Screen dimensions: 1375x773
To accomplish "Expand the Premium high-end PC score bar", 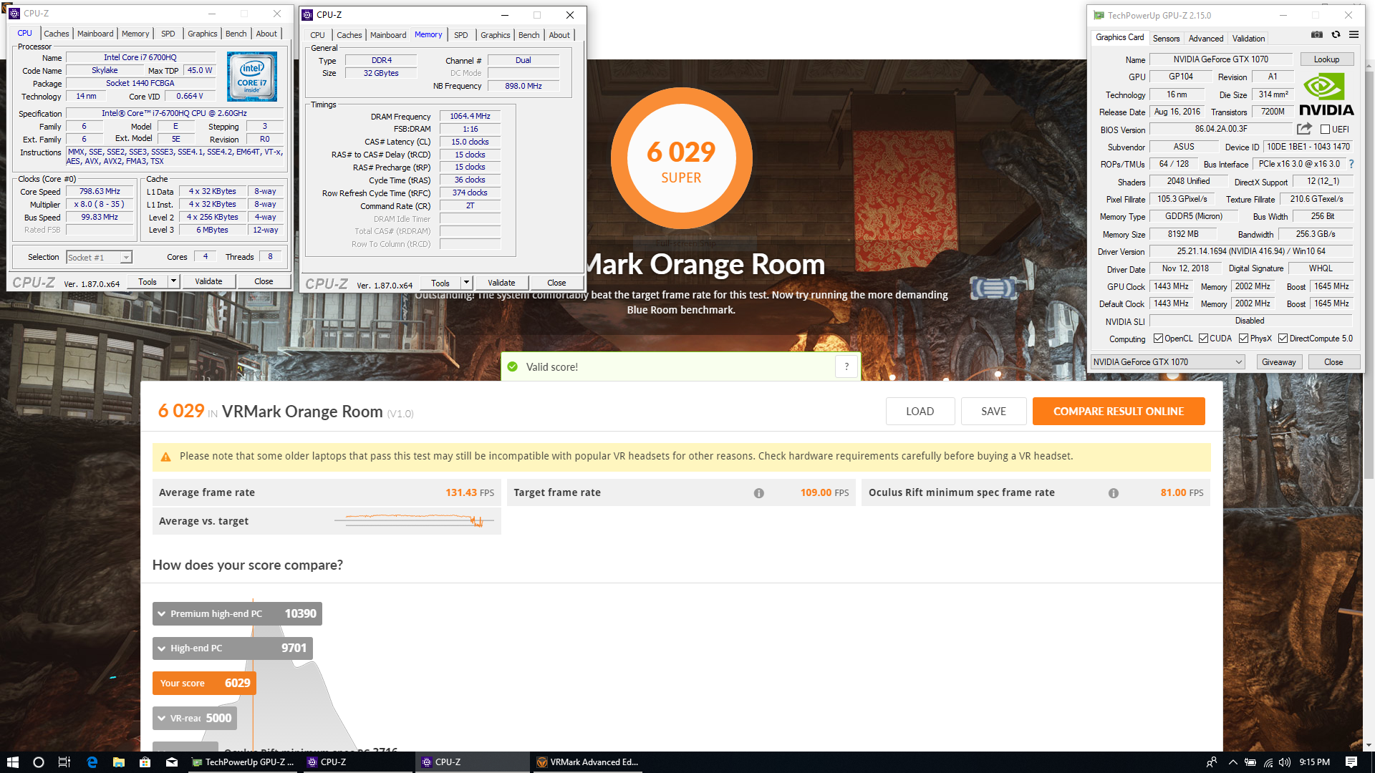I will (237, 613).
